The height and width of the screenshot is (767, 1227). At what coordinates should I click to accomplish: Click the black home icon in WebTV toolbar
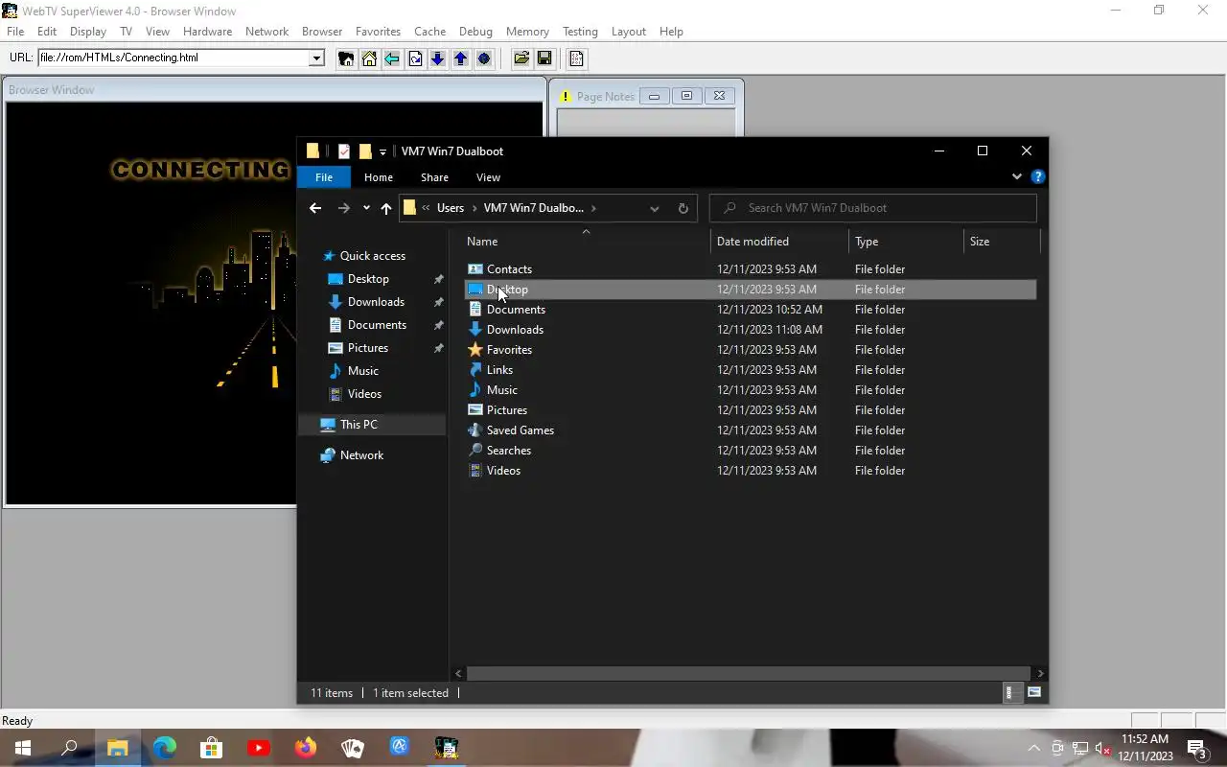(346, 58)
